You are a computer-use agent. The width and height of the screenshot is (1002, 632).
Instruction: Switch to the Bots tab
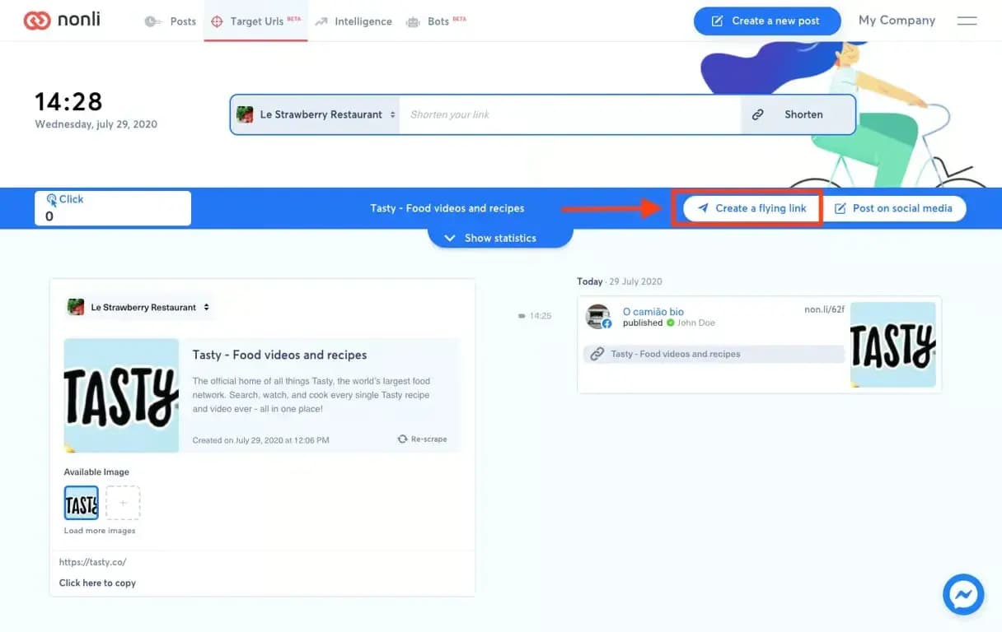pos(436,21)
